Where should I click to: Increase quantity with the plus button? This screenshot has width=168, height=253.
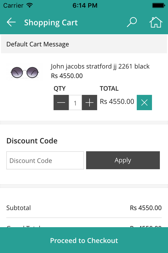[90, 103]
